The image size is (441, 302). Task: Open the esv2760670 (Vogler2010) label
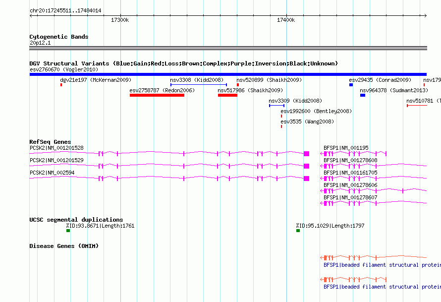pos(64,69)
